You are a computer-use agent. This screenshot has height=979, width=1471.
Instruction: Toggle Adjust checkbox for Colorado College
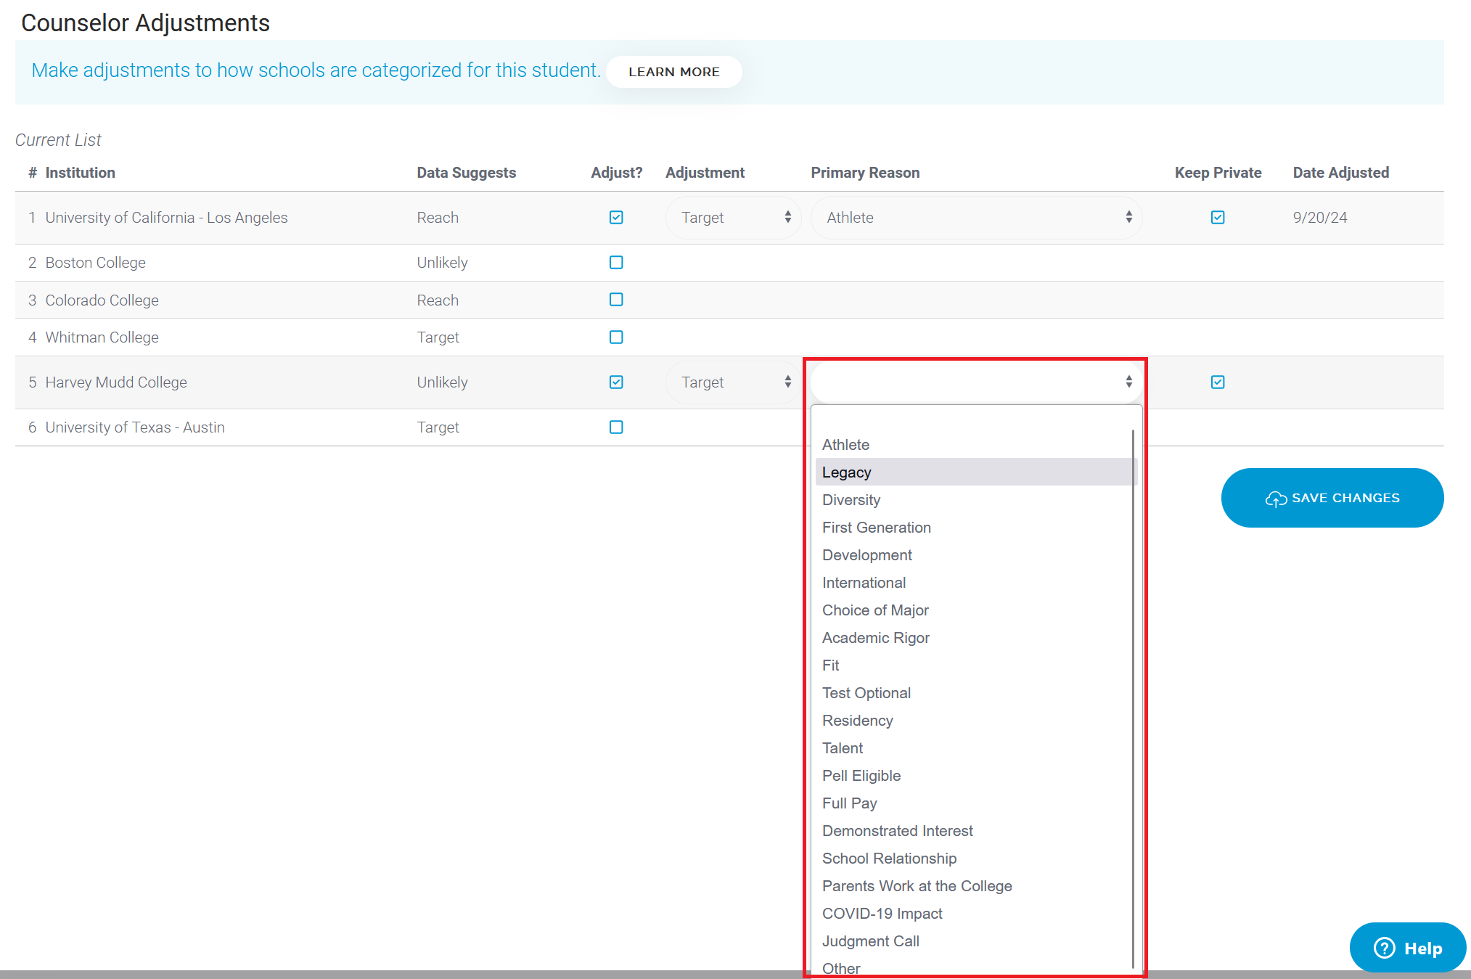616,300
